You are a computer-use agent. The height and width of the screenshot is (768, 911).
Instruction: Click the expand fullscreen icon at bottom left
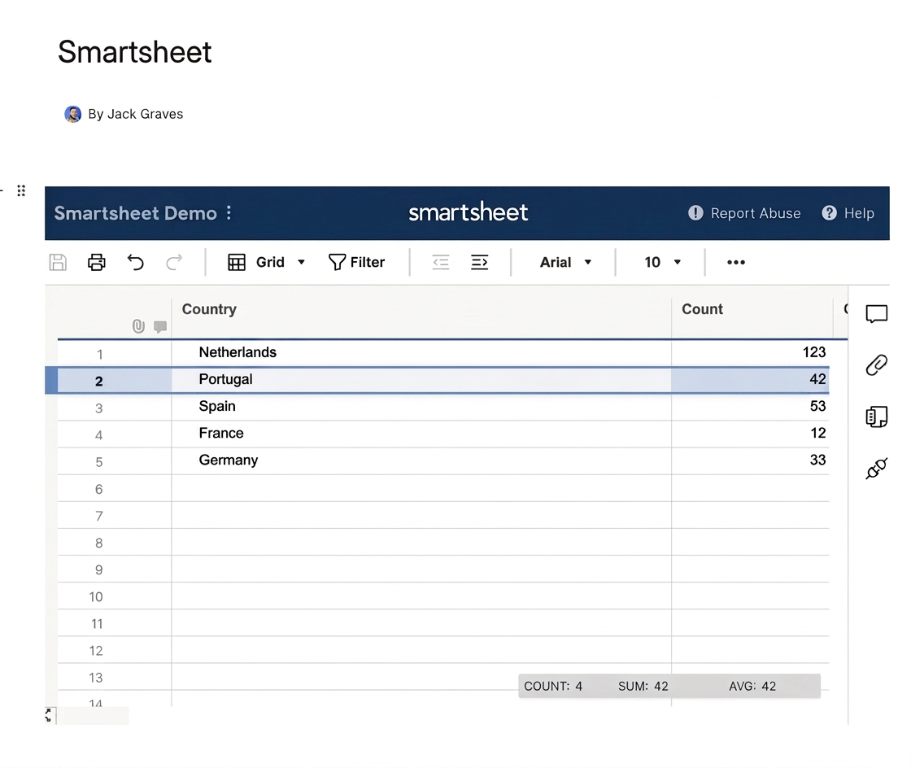click(x=49, y=715)
